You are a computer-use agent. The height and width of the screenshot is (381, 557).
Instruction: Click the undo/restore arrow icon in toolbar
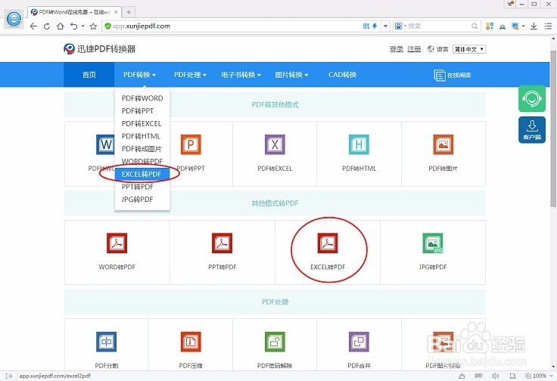click(x=73, y=26)
